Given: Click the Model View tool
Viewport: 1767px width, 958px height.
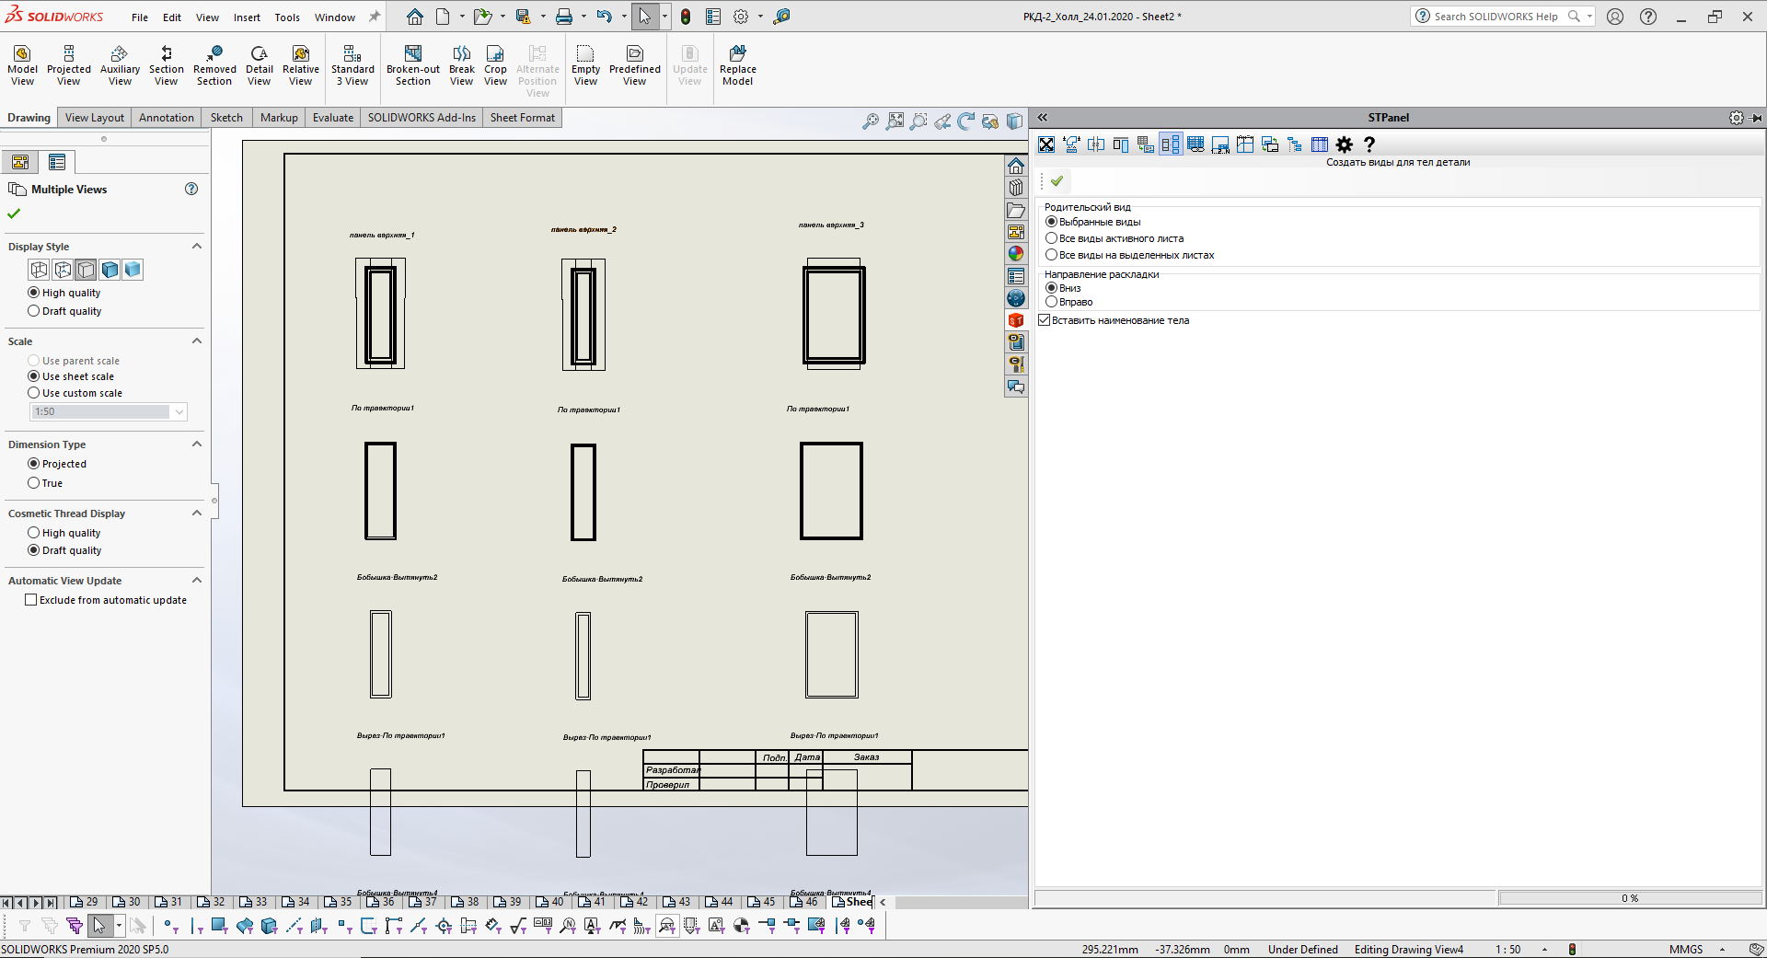Looking at the screenshot, I should pyautogui.click(x=22, y=65).
